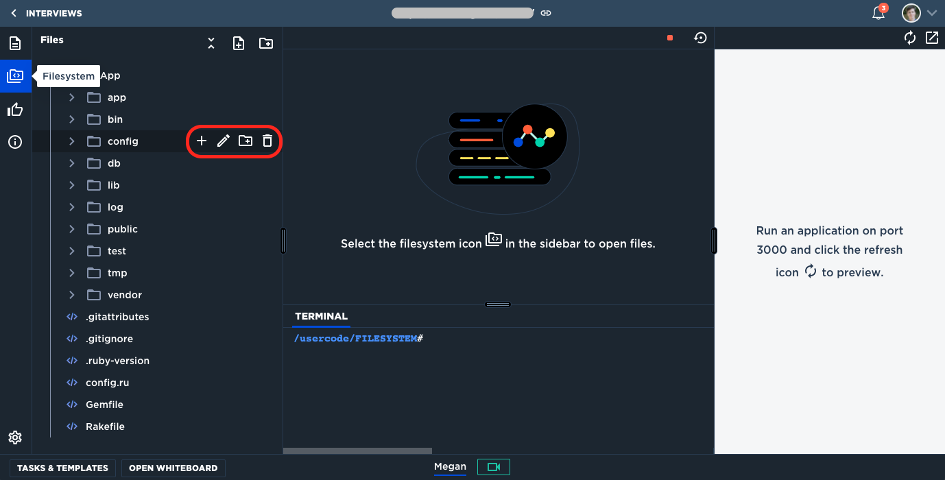Add file to config folder with plus icon

point(202,141)
